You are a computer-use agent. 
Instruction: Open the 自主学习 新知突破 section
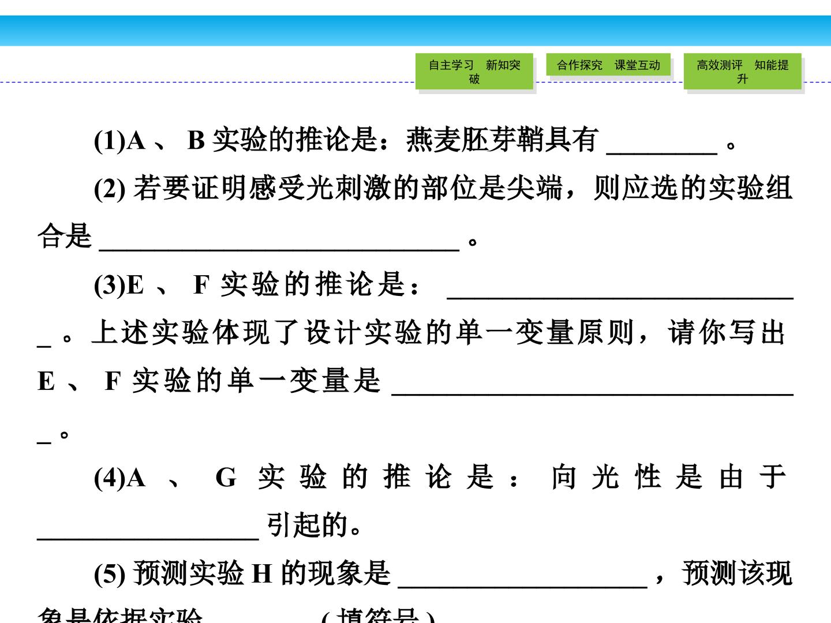pyautogui.click(x=474, y=72)
